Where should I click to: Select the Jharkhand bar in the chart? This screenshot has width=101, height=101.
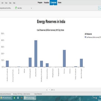tap(36, 54)
